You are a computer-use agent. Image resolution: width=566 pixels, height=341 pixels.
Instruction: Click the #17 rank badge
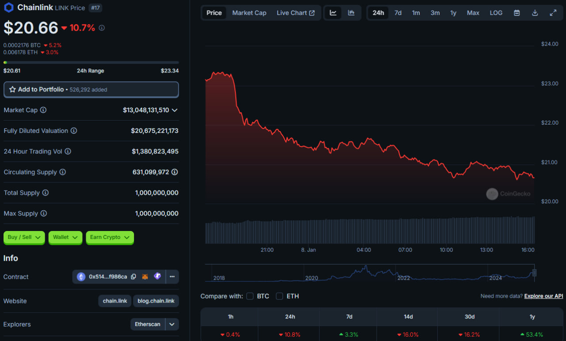tap(95, 8)
